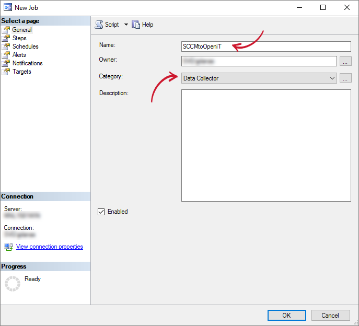Expand the Category dropdown list
Screen dimensions: 359x326
[332, 78]
